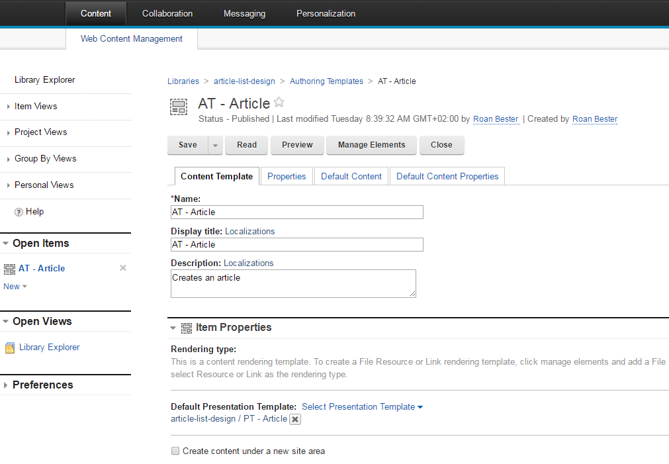
Task: Open the New dropdown under Open Items
Action: [15, 287]
